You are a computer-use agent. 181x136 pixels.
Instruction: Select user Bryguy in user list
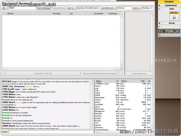click(123, 120)
